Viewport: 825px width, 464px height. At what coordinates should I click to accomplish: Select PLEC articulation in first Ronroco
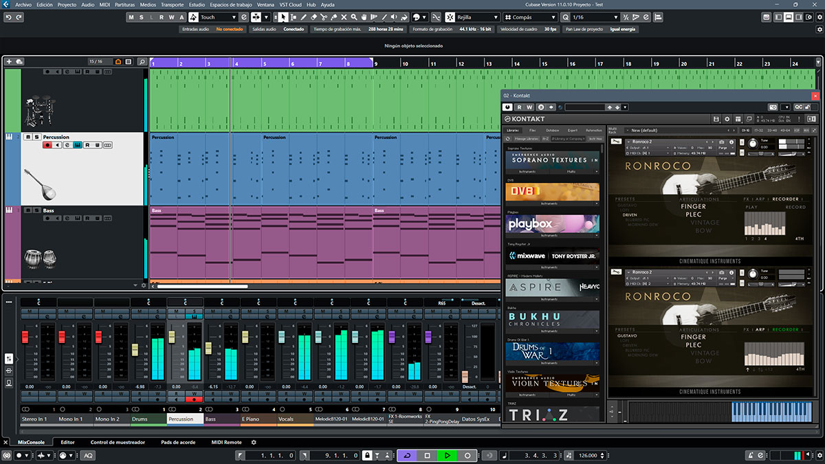coord(693,214)
